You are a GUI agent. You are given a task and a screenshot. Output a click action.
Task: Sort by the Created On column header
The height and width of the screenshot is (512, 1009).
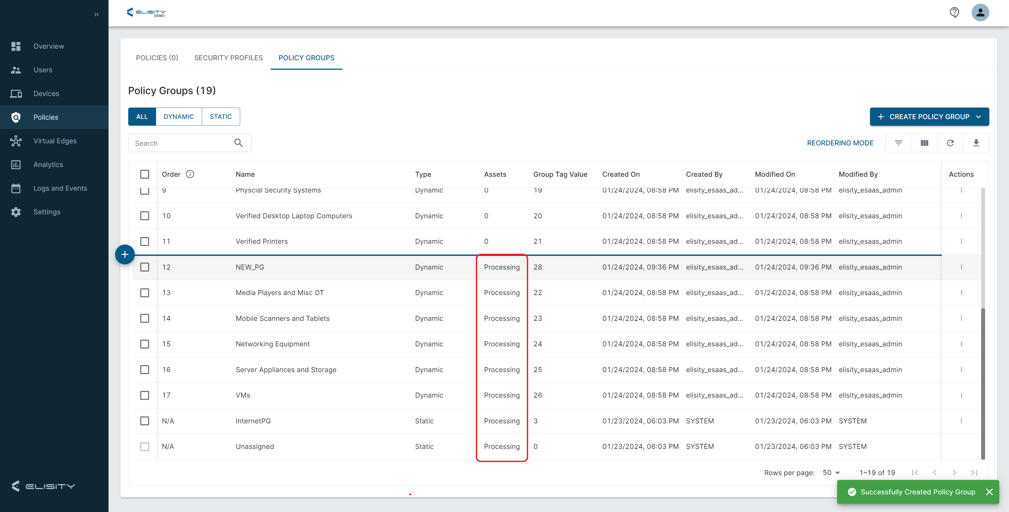[621, 174]
